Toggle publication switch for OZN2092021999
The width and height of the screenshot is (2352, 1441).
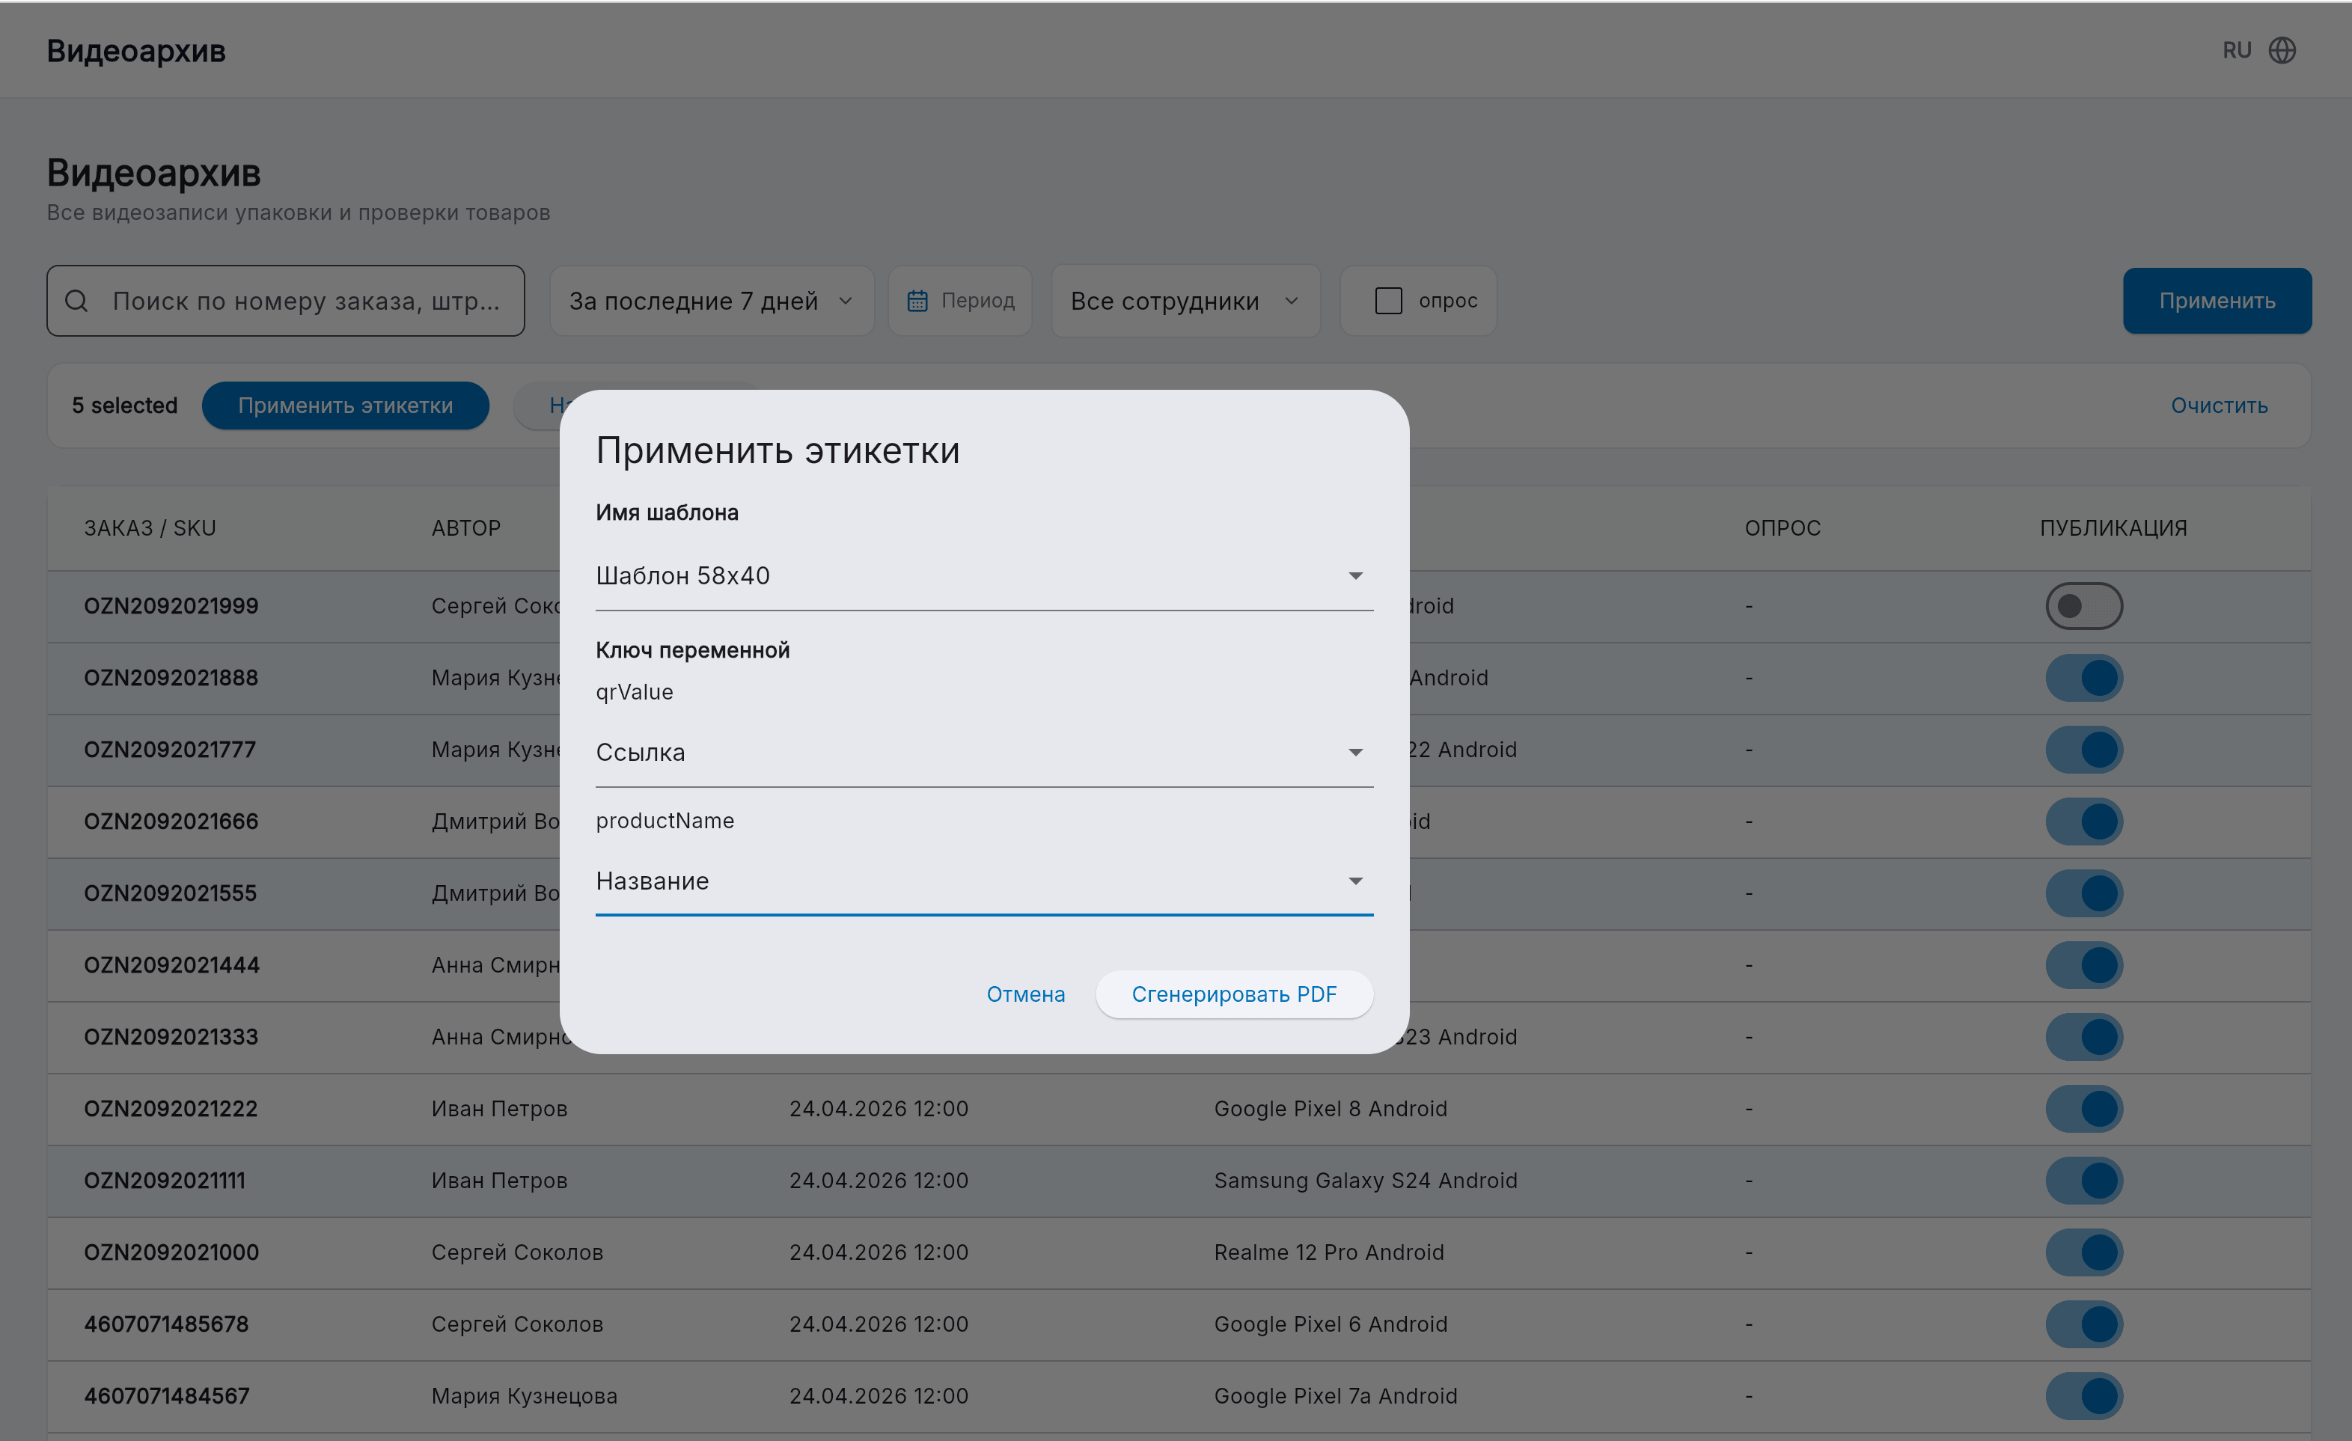coord(2084,606)
